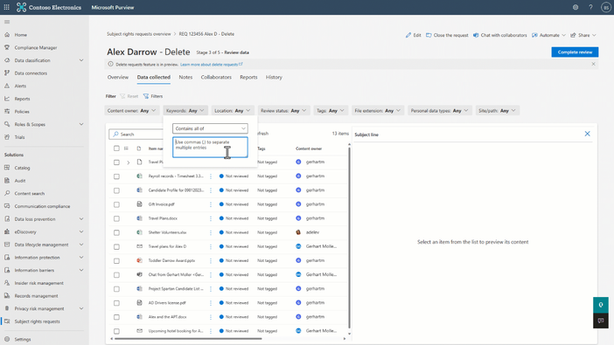Viewport: 614px width, 345px height.
Task: Click the Filters button
Action: (153, 96)
